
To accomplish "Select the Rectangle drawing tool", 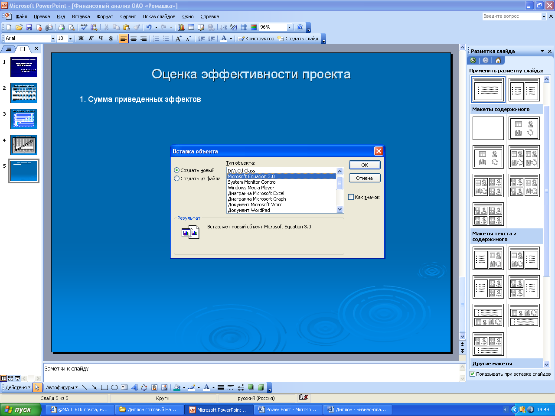I will pyautogui.click(x=104, y=387).
